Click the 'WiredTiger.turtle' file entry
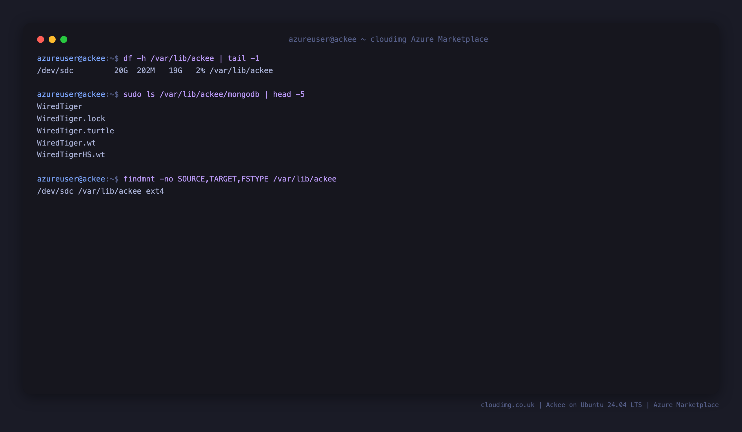The height and width of the screenshot is (432, 742). pyautogui.click(x=76, y=131)
